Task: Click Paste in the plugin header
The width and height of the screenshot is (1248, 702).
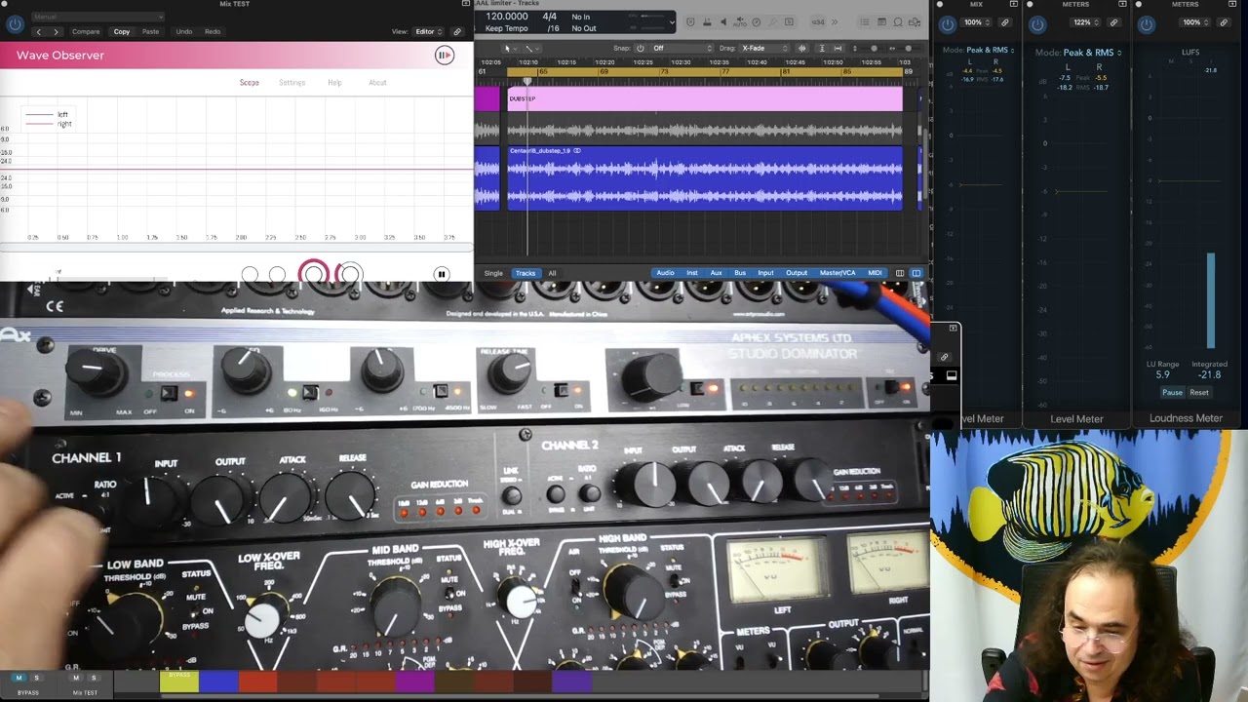Action: click(x=150, y=31)
